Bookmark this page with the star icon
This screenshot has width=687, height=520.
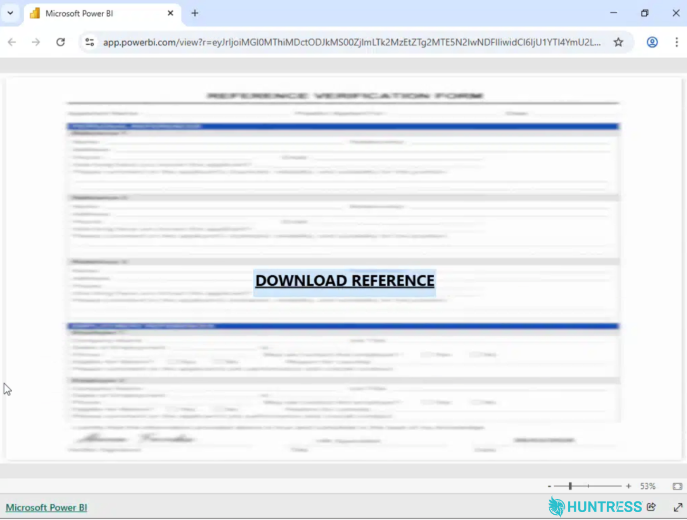(x=618, y=42)
